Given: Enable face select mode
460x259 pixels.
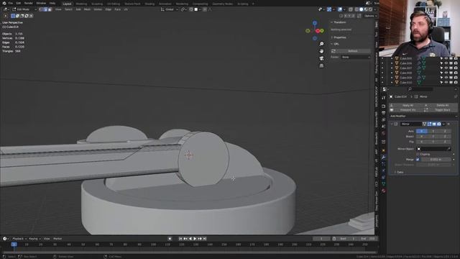Looking at the screenshot, I should 50,9.
